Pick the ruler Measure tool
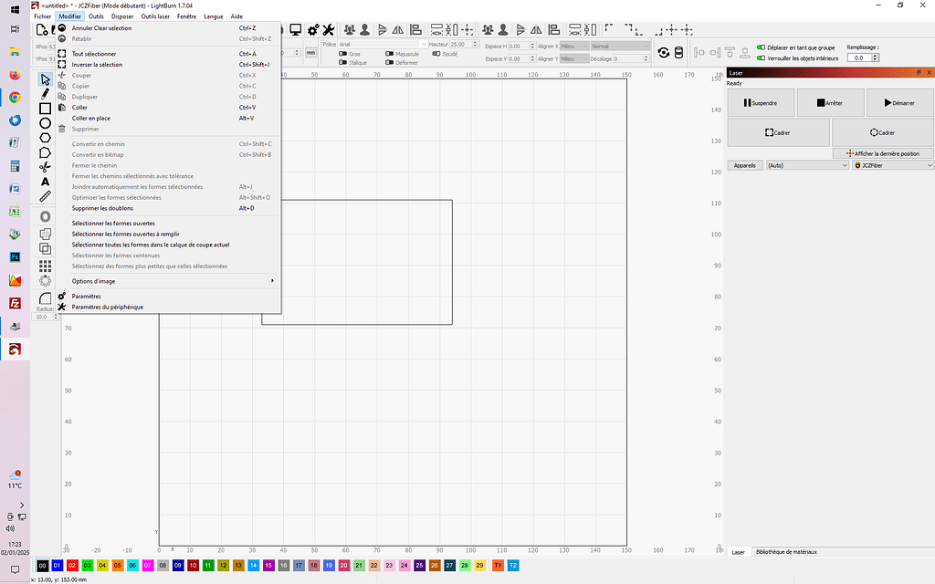 (46, 196)
